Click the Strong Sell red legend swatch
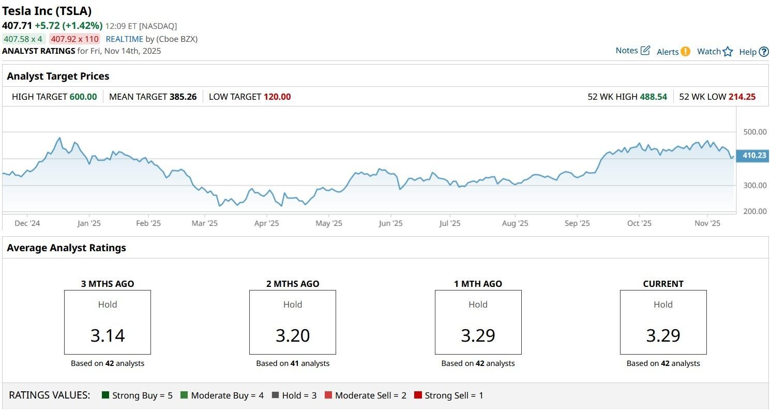The width and height of the screenshot is (771, 413). click(418, 395)
